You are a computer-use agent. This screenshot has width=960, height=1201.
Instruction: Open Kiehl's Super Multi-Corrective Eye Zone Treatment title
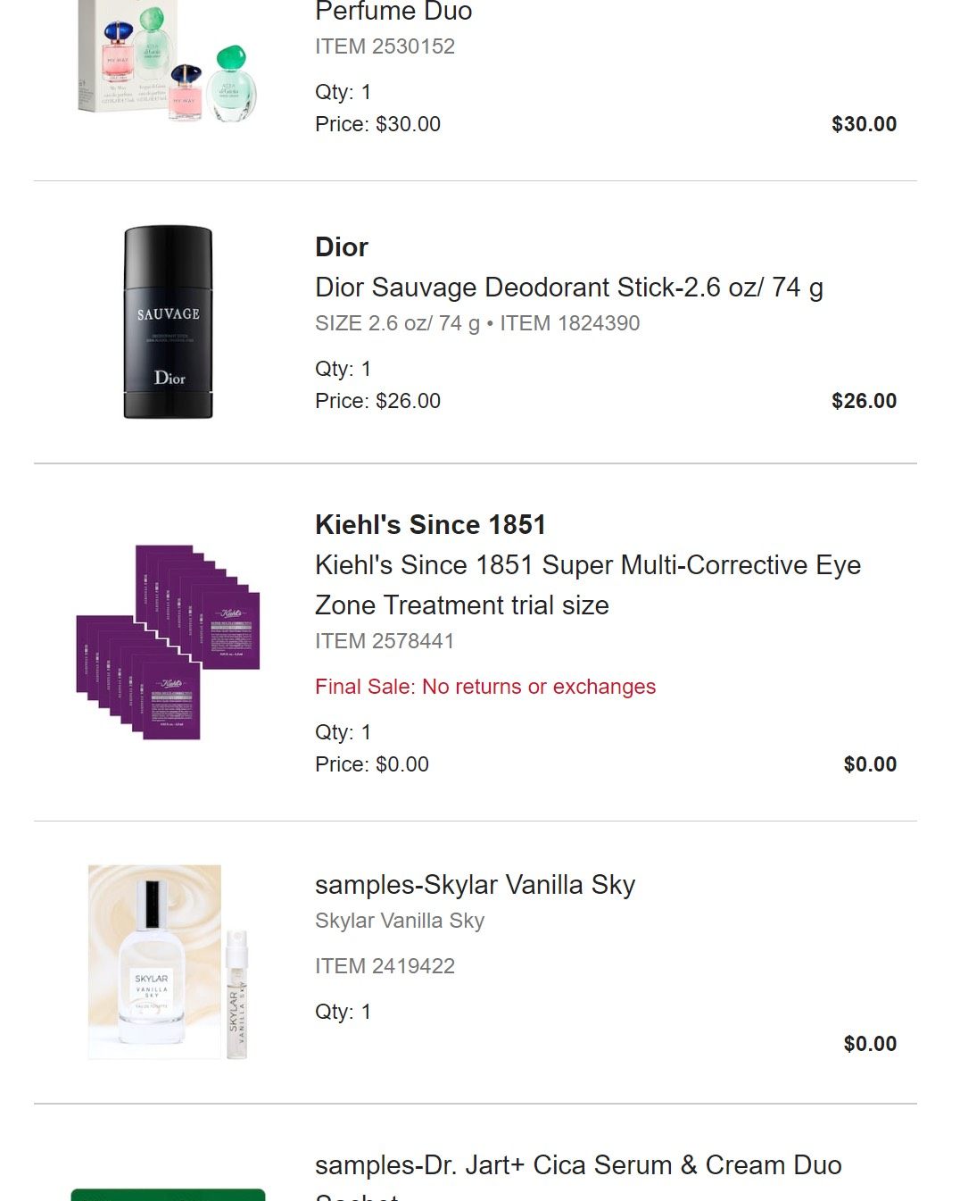click(x=587, y=585)
